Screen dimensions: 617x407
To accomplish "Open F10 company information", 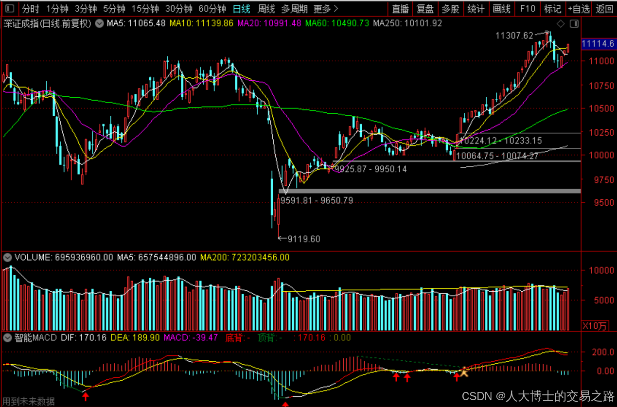I will 528,8.
